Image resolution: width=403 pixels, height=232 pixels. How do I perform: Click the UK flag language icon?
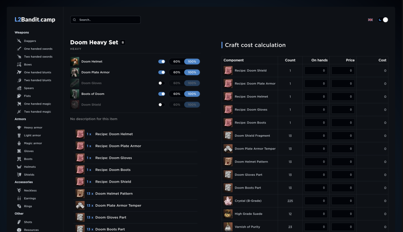pos(370,20)
